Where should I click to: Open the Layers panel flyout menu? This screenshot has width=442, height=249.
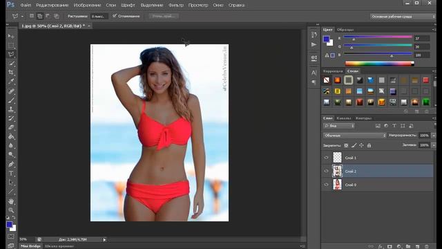[434, 118]
